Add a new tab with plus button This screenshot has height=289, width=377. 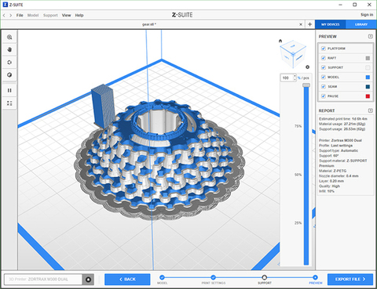click(310, 24)
